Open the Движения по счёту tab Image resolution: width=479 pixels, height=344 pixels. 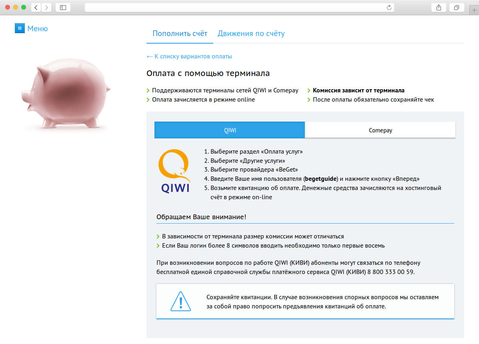[x=251, y=34]
